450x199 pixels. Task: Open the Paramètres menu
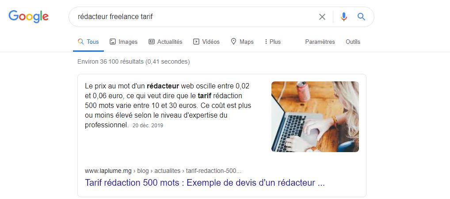click(320, 42)
